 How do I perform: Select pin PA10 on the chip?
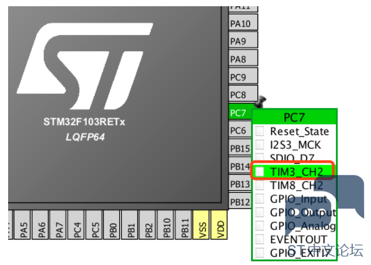[243, 22]
